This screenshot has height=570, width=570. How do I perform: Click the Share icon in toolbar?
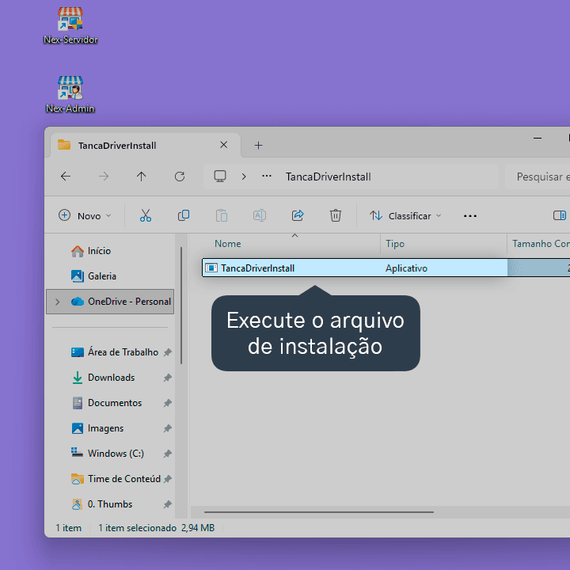click(x=298, y=215)
